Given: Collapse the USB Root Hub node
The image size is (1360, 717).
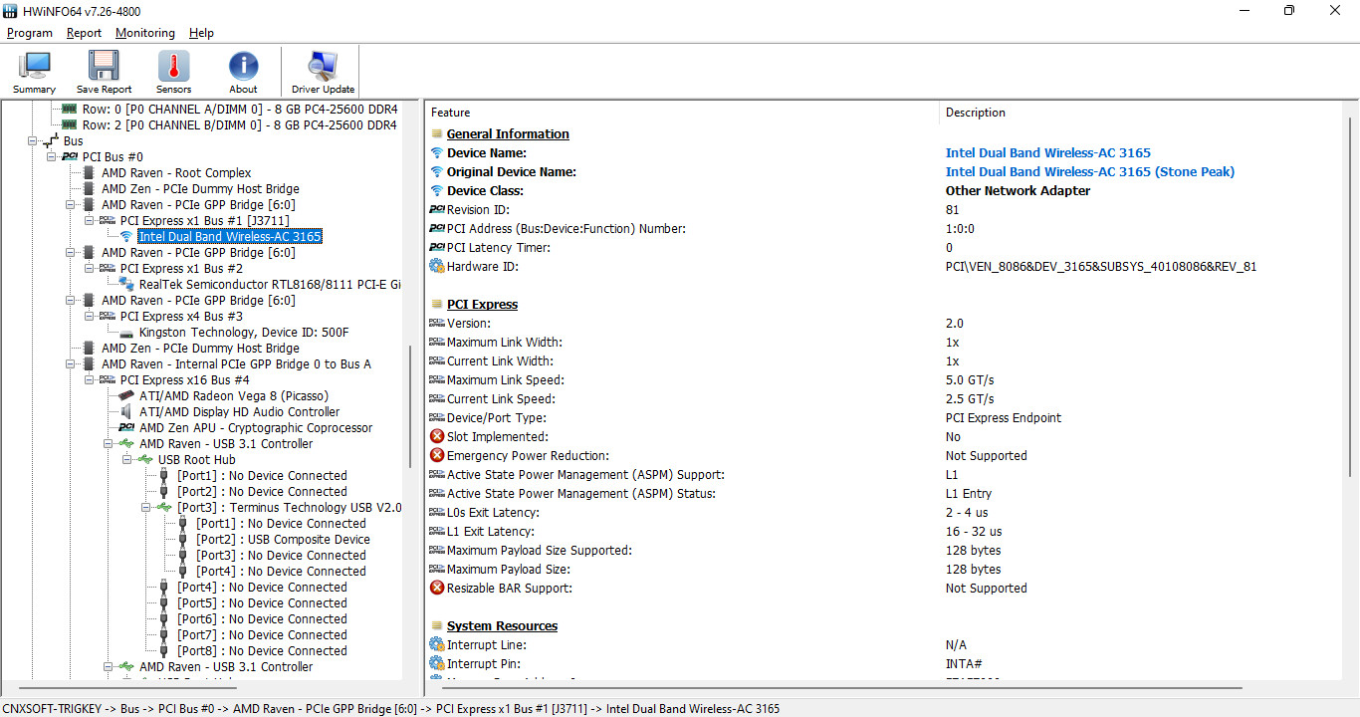Looking at the screenshot, I should [126, 460].
